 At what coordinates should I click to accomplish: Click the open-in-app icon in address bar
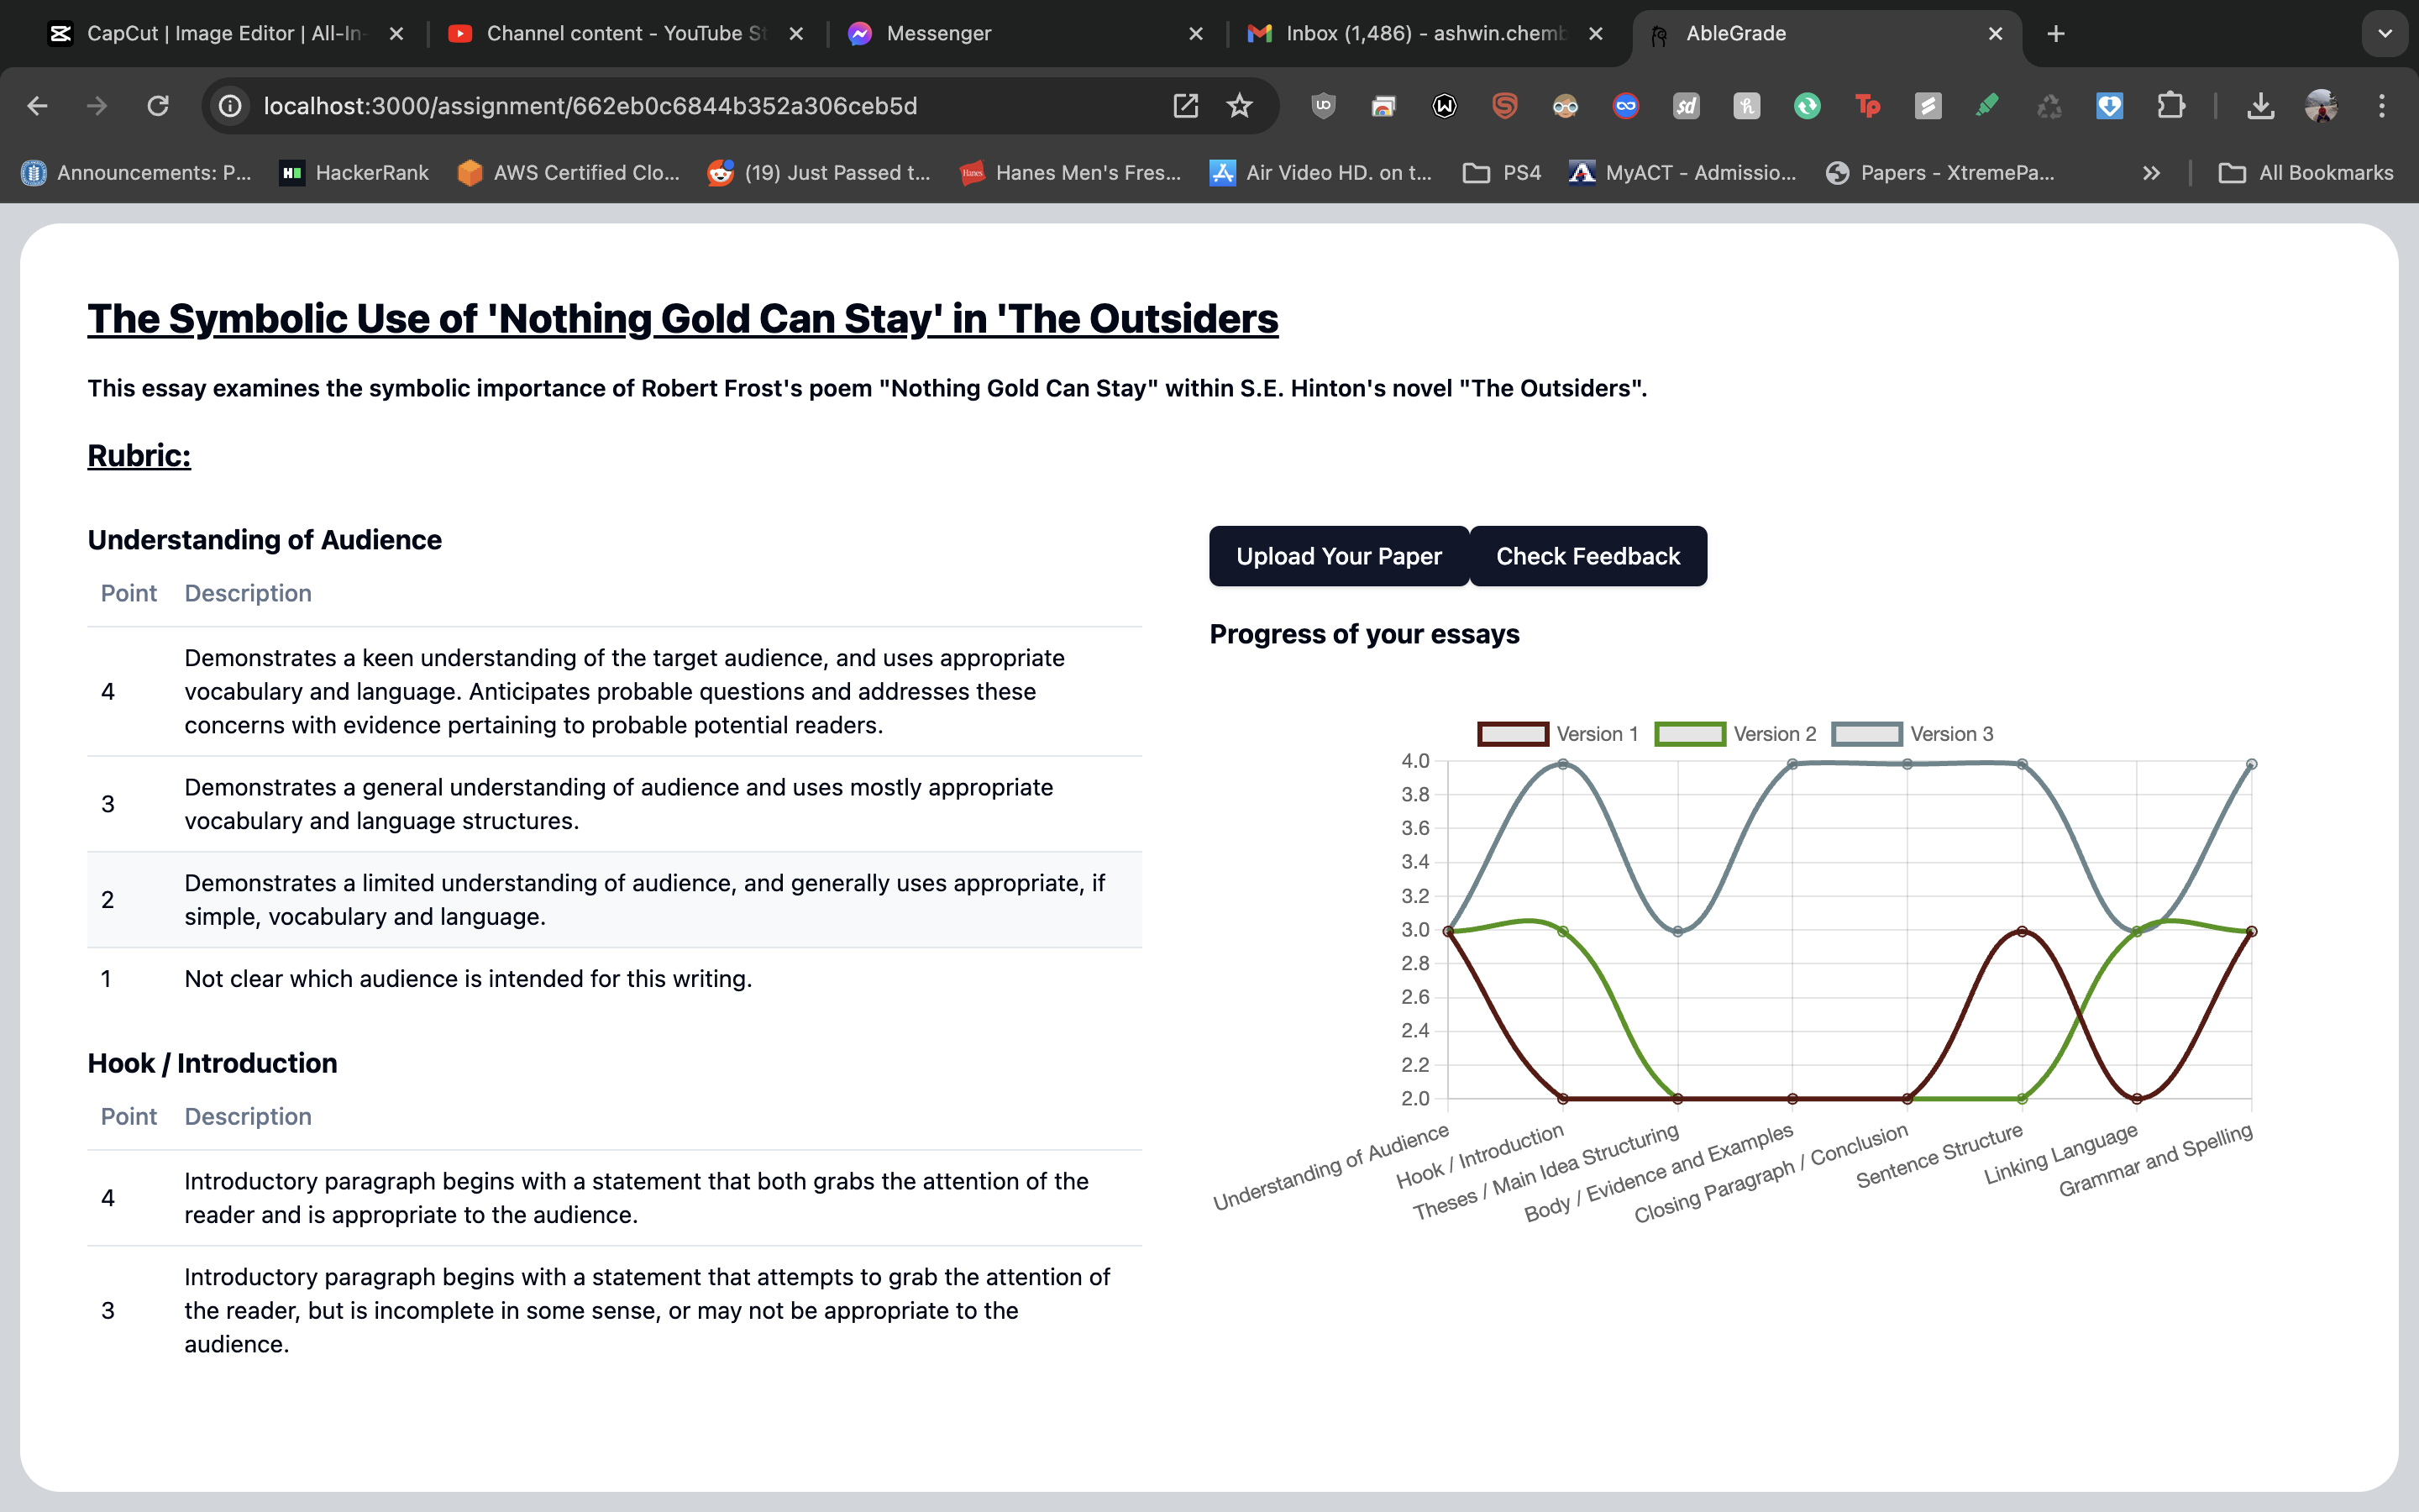(1185, 106)
